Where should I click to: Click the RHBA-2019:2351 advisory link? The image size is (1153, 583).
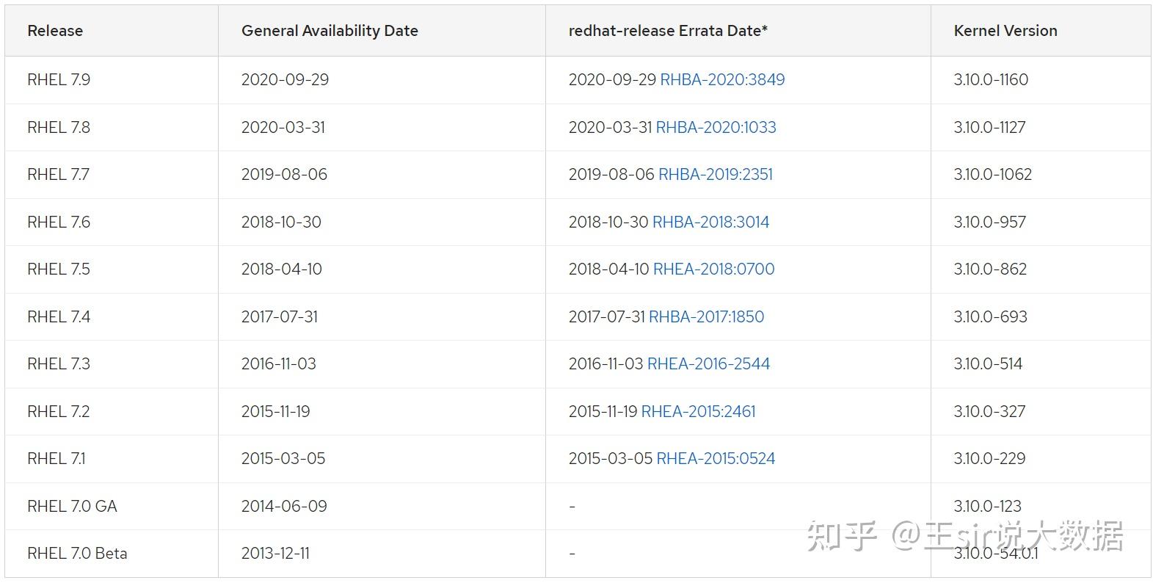716,174
